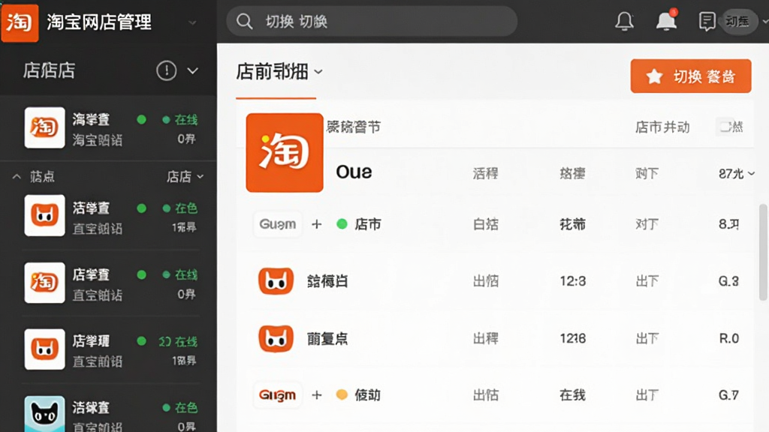
Task: Select the black cat icon at the sidebar bottom
Action: (x=44, y=414)
